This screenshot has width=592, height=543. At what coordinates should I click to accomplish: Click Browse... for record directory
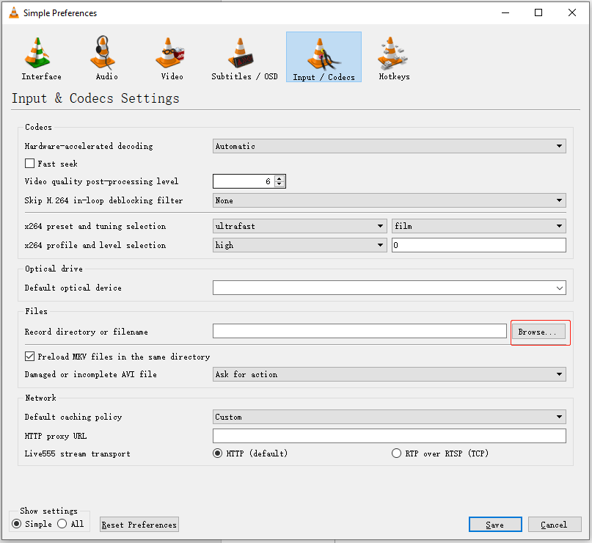tap(538, 332)
